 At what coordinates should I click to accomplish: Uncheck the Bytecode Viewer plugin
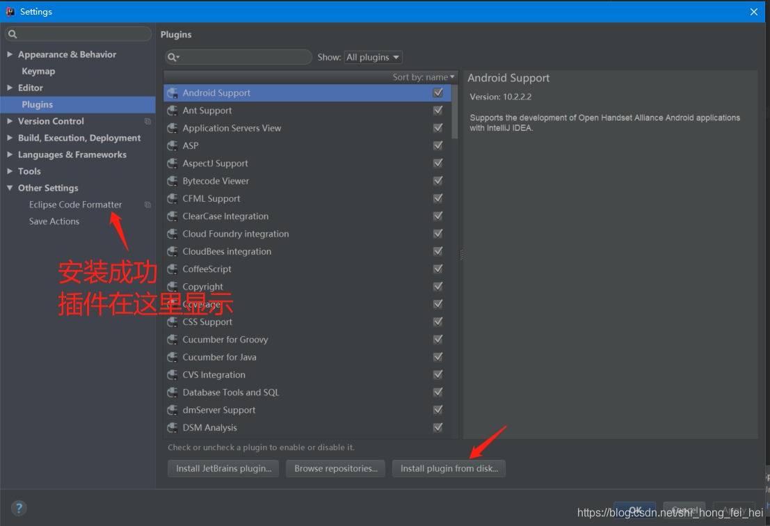click(438, 181)
